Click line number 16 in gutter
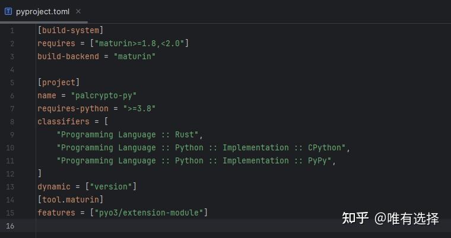This screenshot has height=238, width=451. point(12,226)
